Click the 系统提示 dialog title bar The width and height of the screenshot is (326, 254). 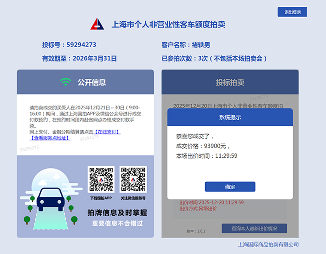[230, 117]
